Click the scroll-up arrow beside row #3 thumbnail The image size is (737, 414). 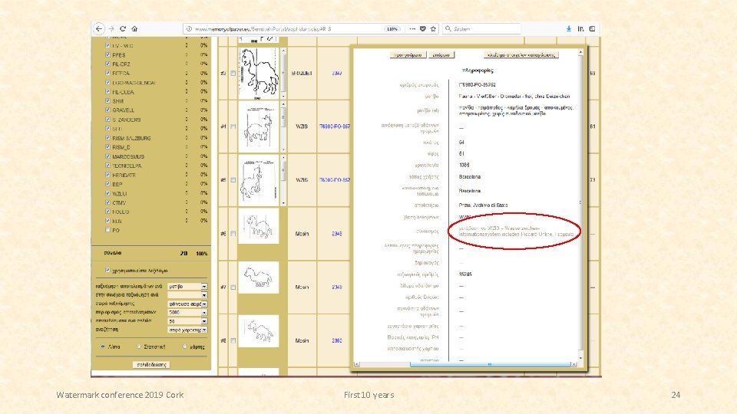click(283, 51)
